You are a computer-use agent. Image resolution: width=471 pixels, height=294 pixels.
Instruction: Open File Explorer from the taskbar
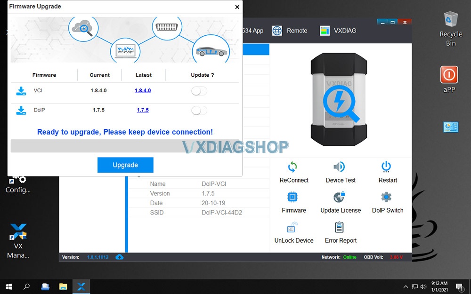(63, 287)
